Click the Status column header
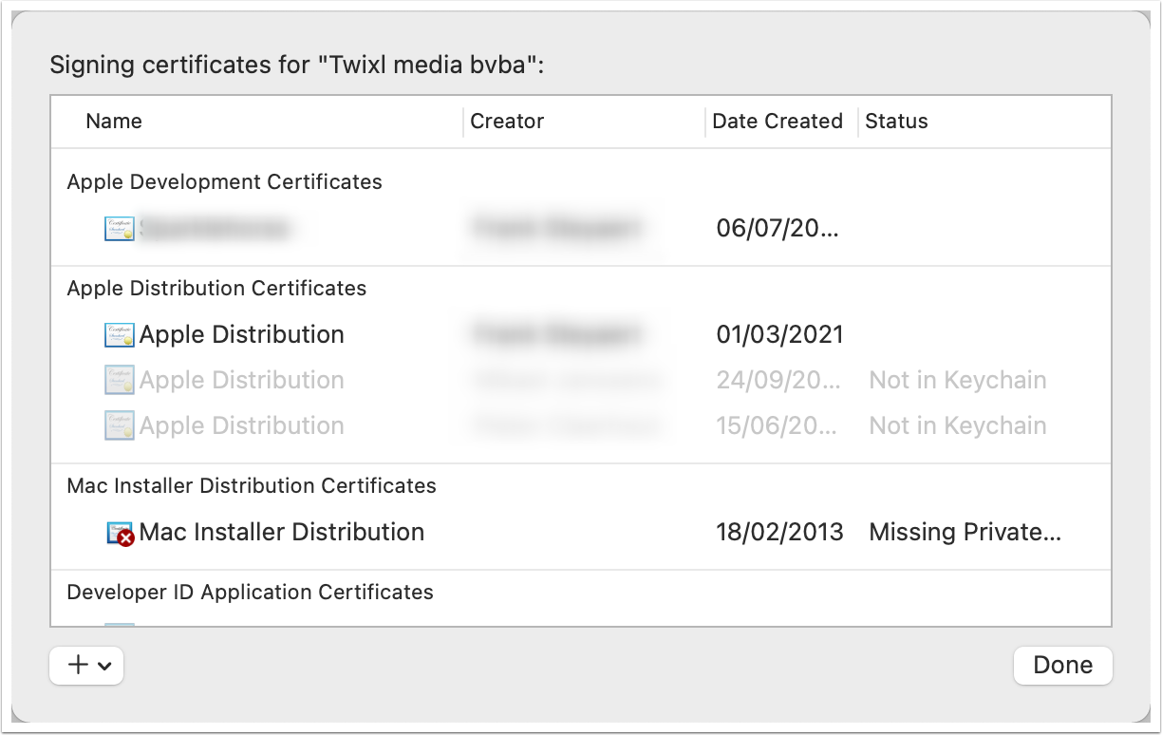This screenshot has width=1162, height=735. [x=896, y=121]
